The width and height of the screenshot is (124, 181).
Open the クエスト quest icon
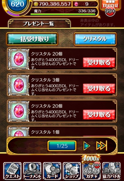pyautogui.click(x=12, y=171)
